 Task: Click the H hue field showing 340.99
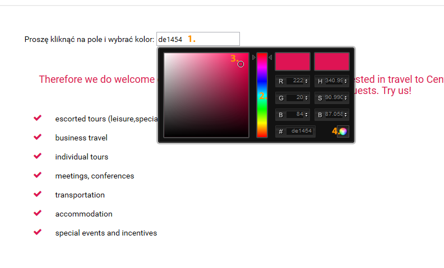(x=334, y=81)
